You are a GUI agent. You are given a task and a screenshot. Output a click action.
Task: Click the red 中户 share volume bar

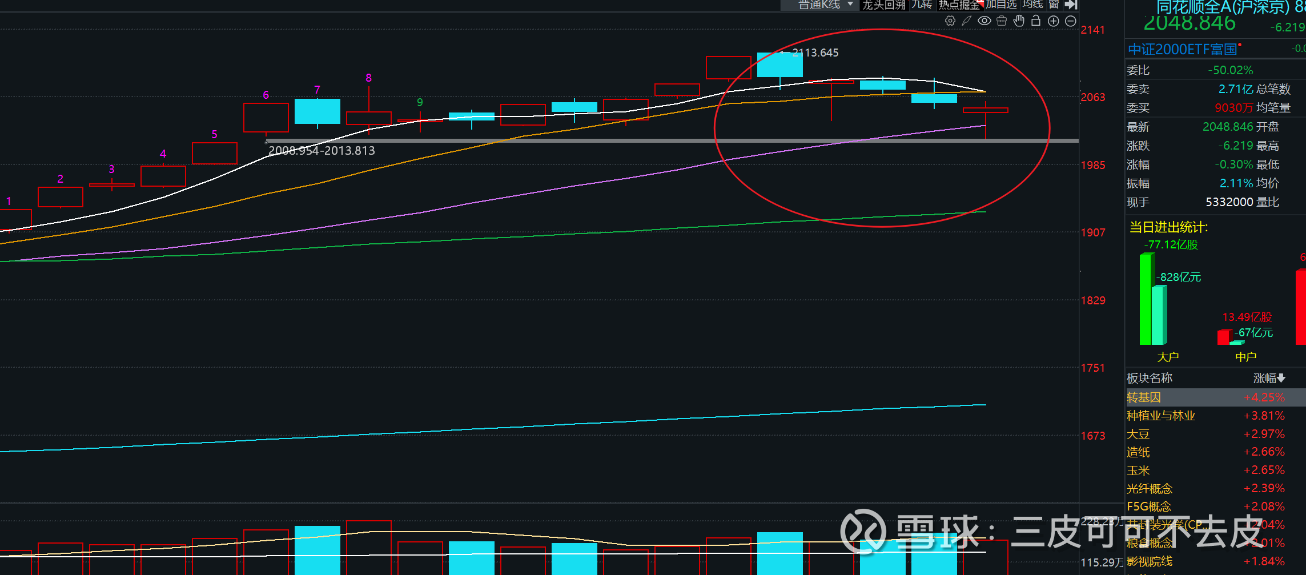coord(1224,337)
